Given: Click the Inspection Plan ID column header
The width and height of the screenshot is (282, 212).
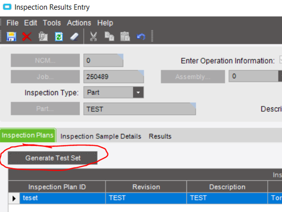Looking at the screenshot, I should click(x=57, y=187).
